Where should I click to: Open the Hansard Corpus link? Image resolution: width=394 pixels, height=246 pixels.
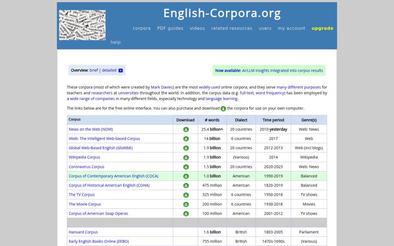83,232
